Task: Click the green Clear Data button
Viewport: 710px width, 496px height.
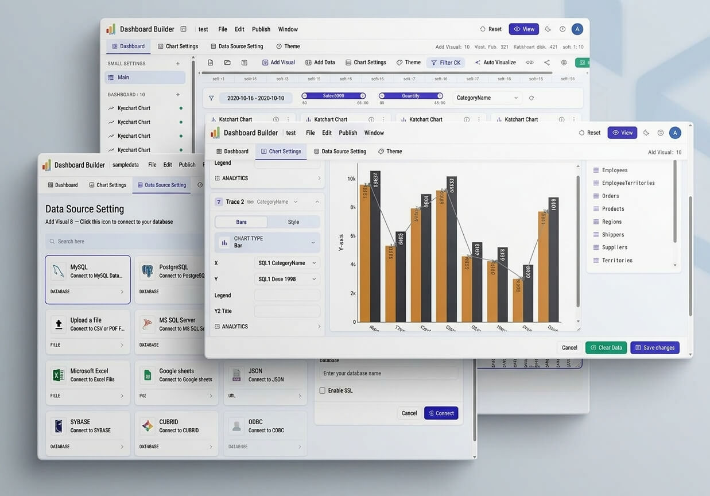Action: coord(606,348)
